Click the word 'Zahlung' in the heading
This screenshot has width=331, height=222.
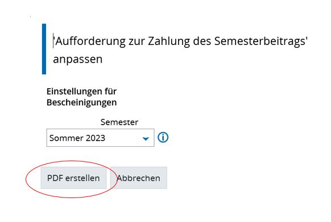click(169, 41)
